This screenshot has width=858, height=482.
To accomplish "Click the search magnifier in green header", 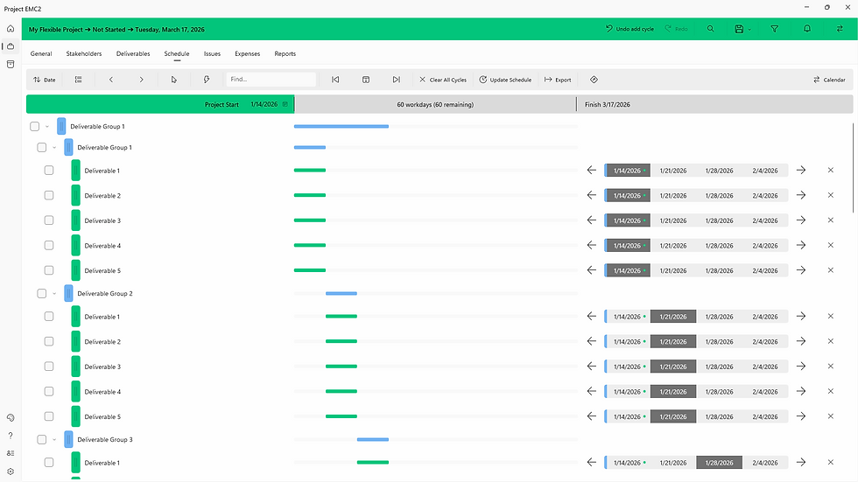I will coord(710,29).
